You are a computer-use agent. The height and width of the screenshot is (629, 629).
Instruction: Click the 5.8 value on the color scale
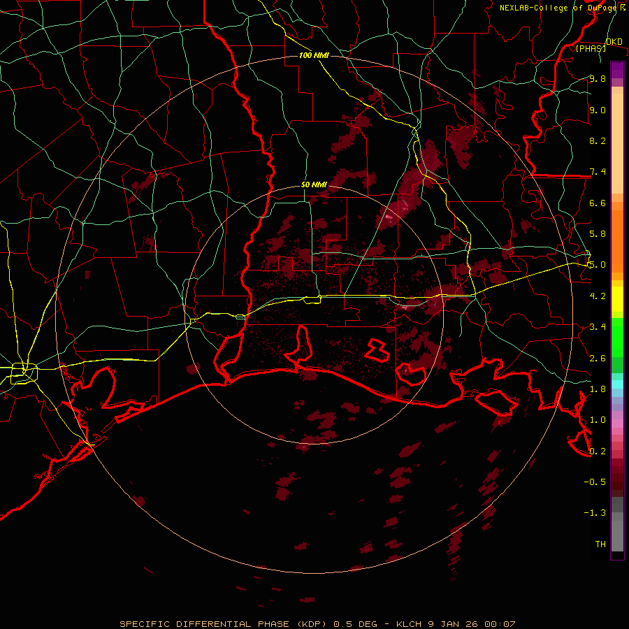[x=598, y=233]
